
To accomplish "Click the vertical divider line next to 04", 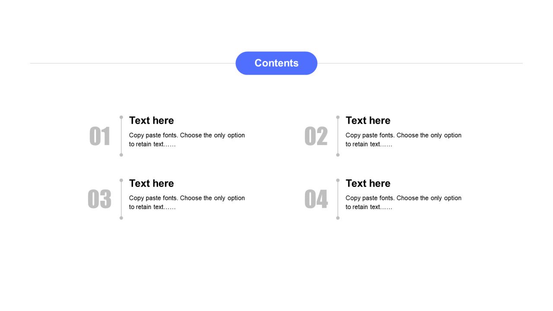I will [x=338, y=199].
